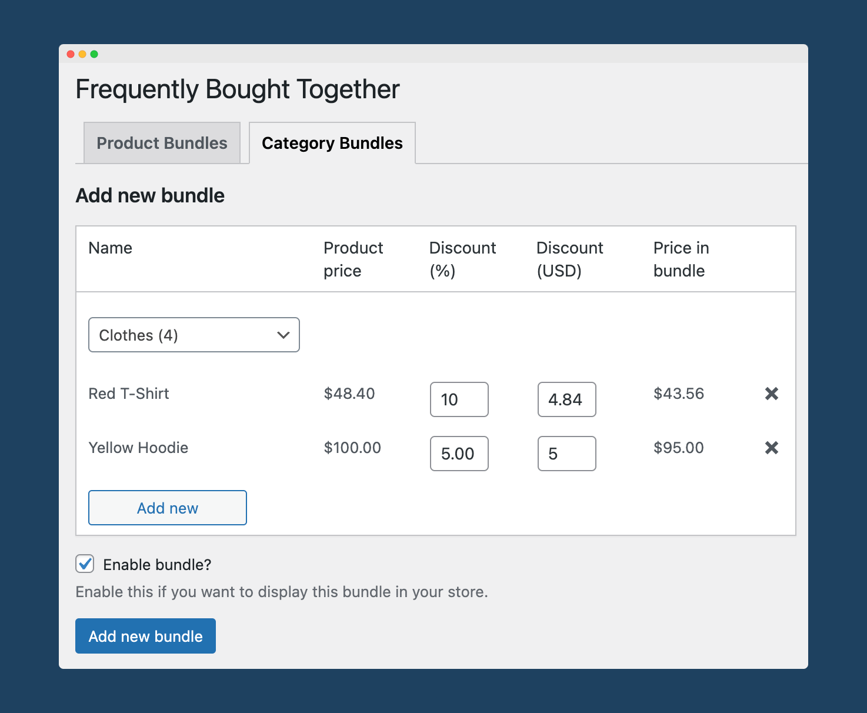Viewport: 867px width, 713px height.
Task: Edit Red T-Shirt discount percent field
Action: tap(459, 399)
